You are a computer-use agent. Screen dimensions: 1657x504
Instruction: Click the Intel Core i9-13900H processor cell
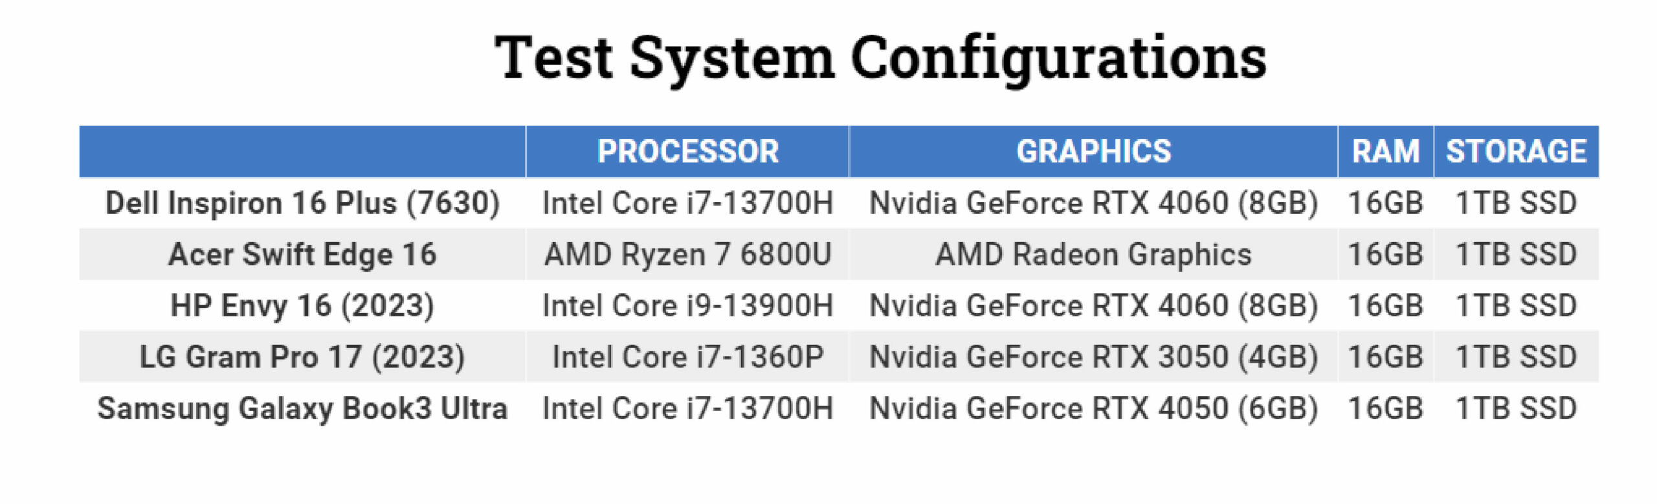[687, 305]
